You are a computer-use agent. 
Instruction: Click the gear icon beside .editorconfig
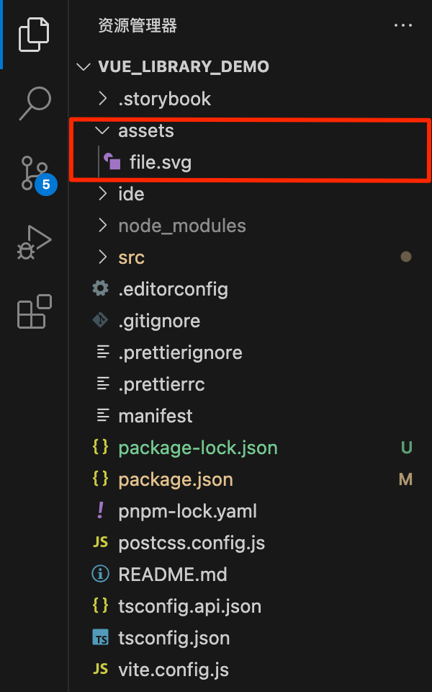101,289
